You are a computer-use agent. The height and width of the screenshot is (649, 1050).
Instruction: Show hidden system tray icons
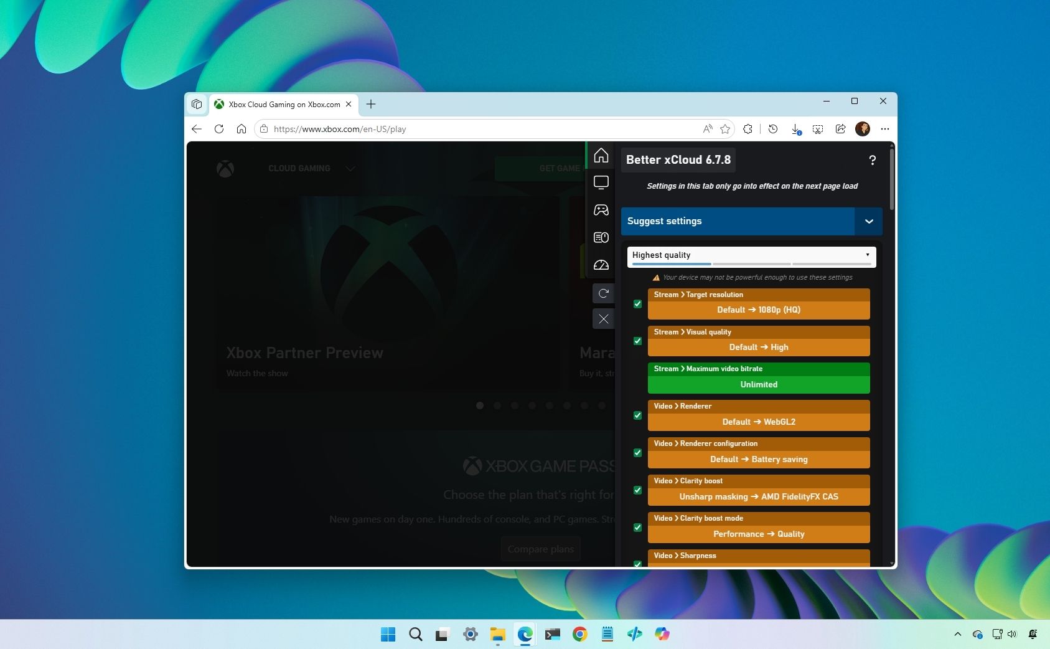click(x=957, y=634)
